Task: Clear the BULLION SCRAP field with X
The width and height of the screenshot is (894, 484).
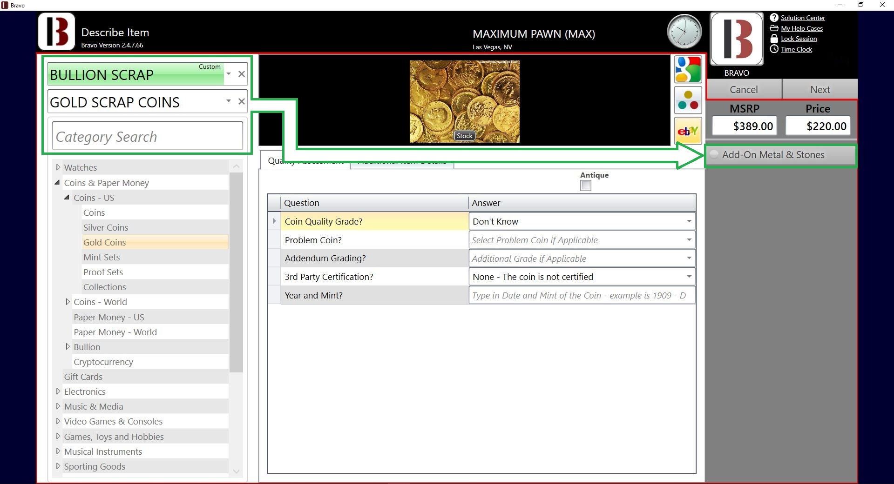Action: tap(241, 74)
